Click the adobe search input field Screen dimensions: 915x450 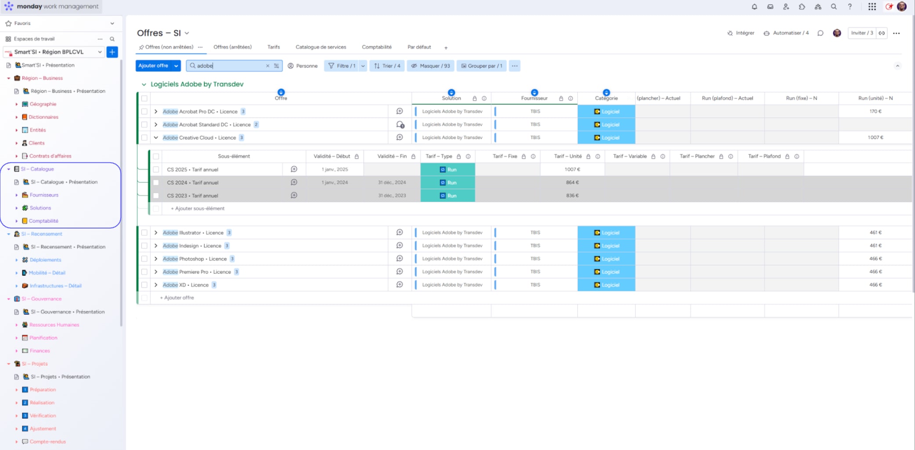coord(228,65)
